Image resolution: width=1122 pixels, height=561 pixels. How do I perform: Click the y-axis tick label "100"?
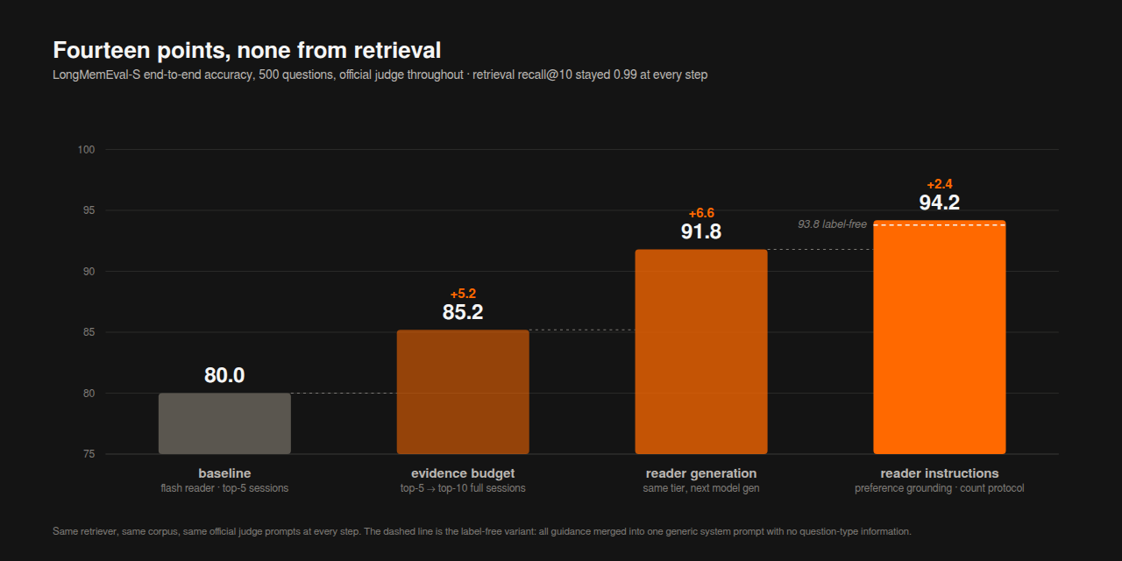[86, 150]
